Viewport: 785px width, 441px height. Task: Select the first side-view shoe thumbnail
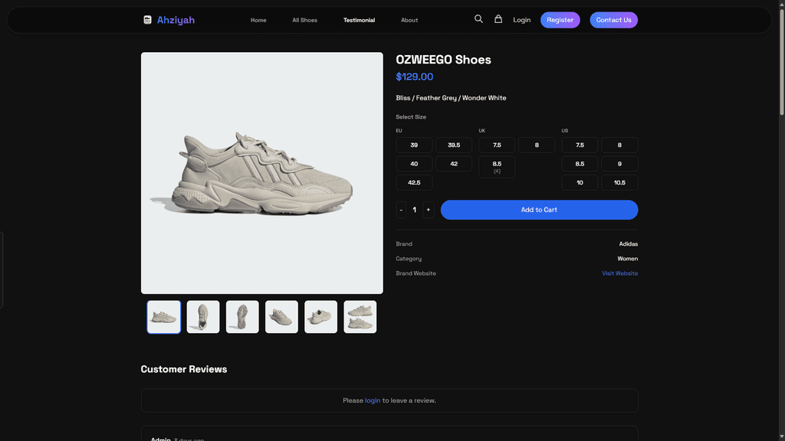164,317
